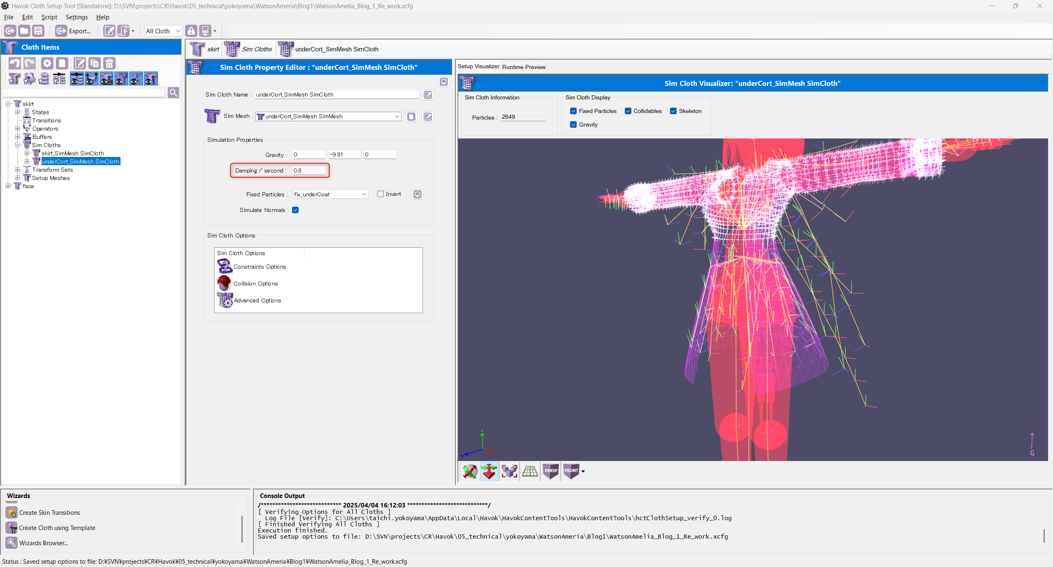1053x567 pixels.
Task: Expand the States tree node
Action: [17, 112]
